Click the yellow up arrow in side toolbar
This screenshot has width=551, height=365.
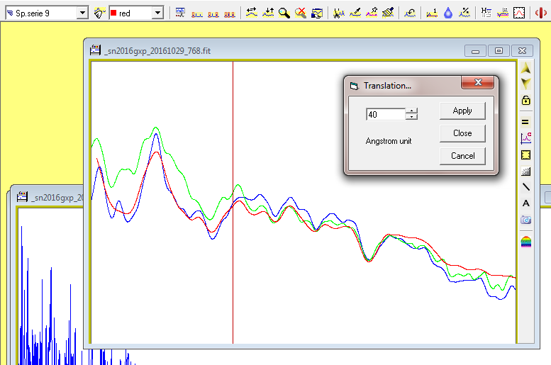click(x=525, y=68)
